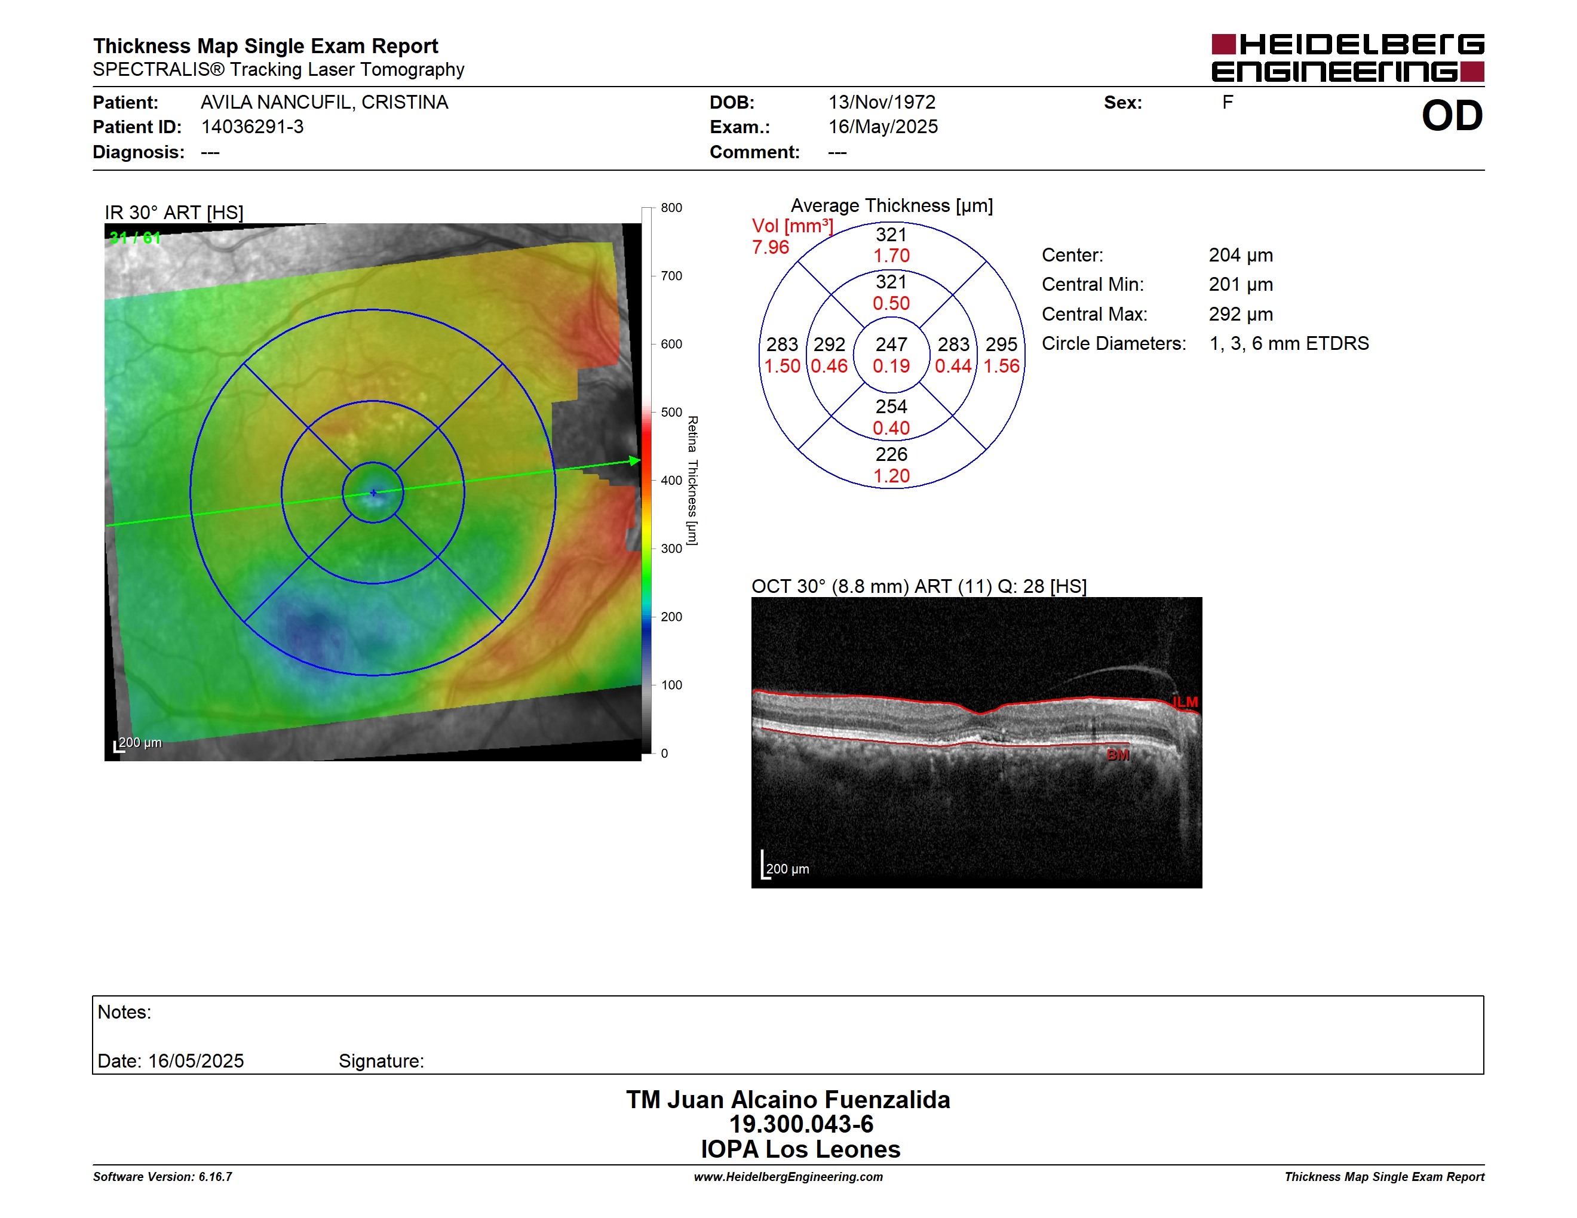Click the retina thickness color scale bar

646,481
